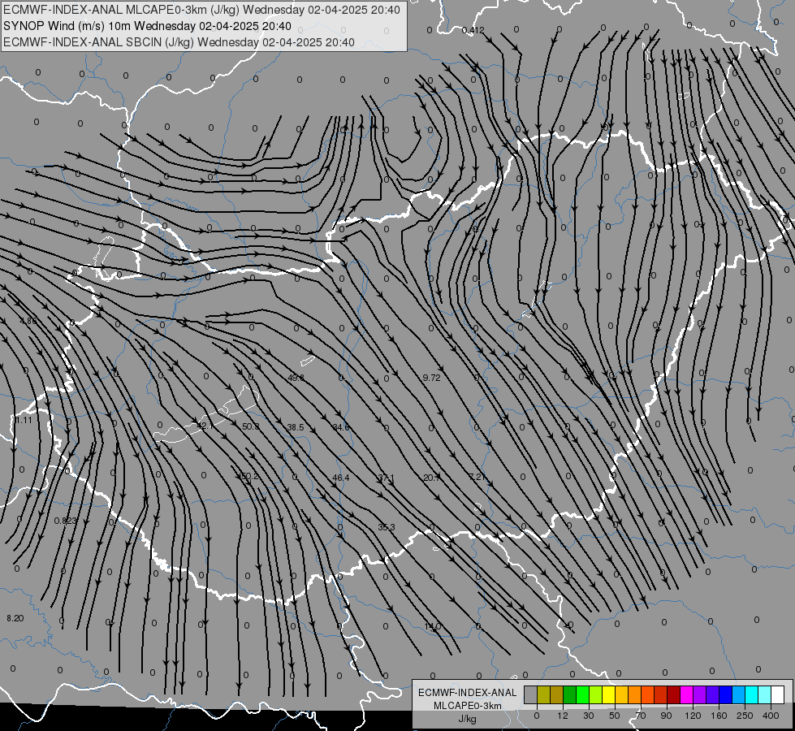Viewport: 795px width, 731px height.
Task: Click the 38.5 grid value
Action: coord(296,428)
